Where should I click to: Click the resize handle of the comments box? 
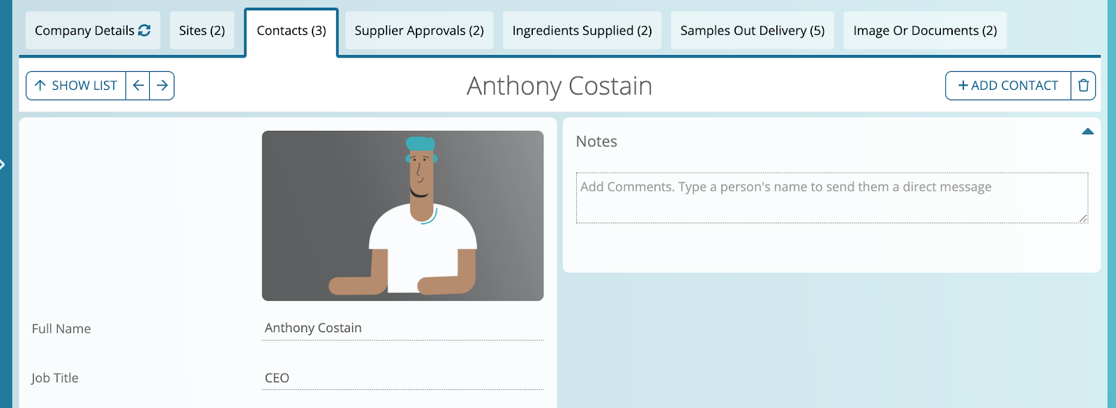pos(1083,219)
